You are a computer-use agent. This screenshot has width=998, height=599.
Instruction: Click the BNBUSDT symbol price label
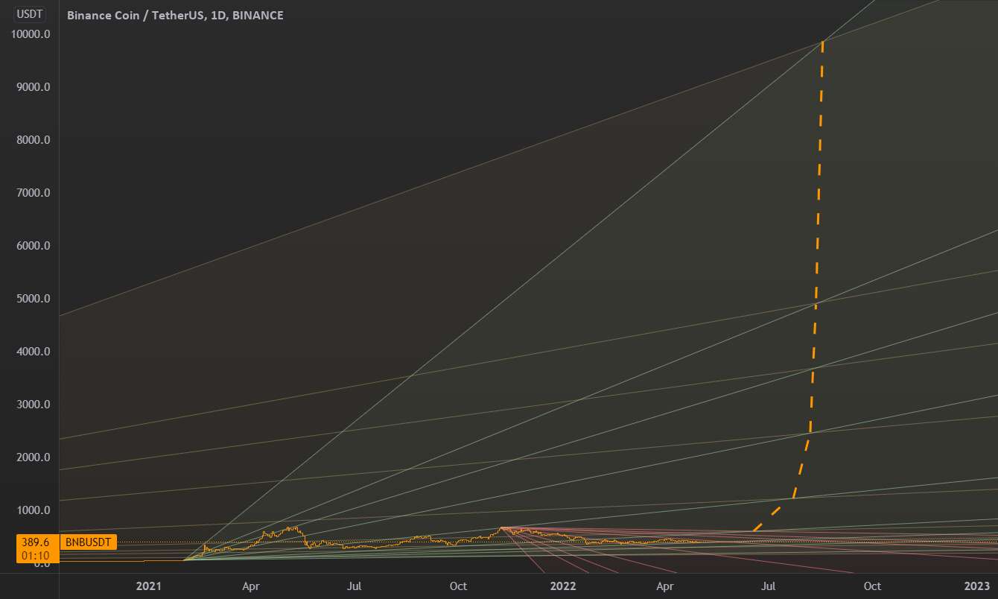click(88, 542)
